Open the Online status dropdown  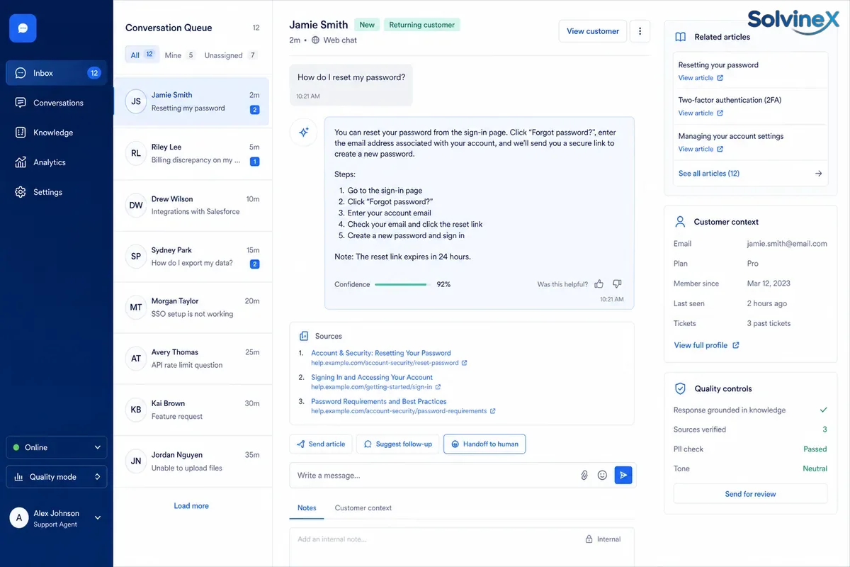coord(57,447)
